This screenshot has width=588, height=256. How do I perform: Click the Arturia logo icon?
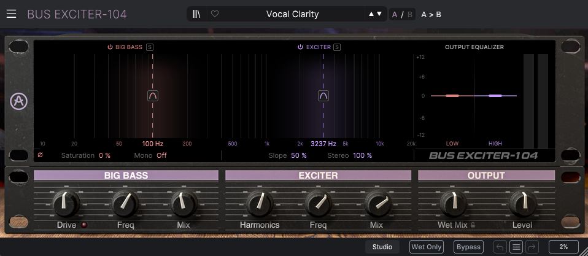[19, 101]
